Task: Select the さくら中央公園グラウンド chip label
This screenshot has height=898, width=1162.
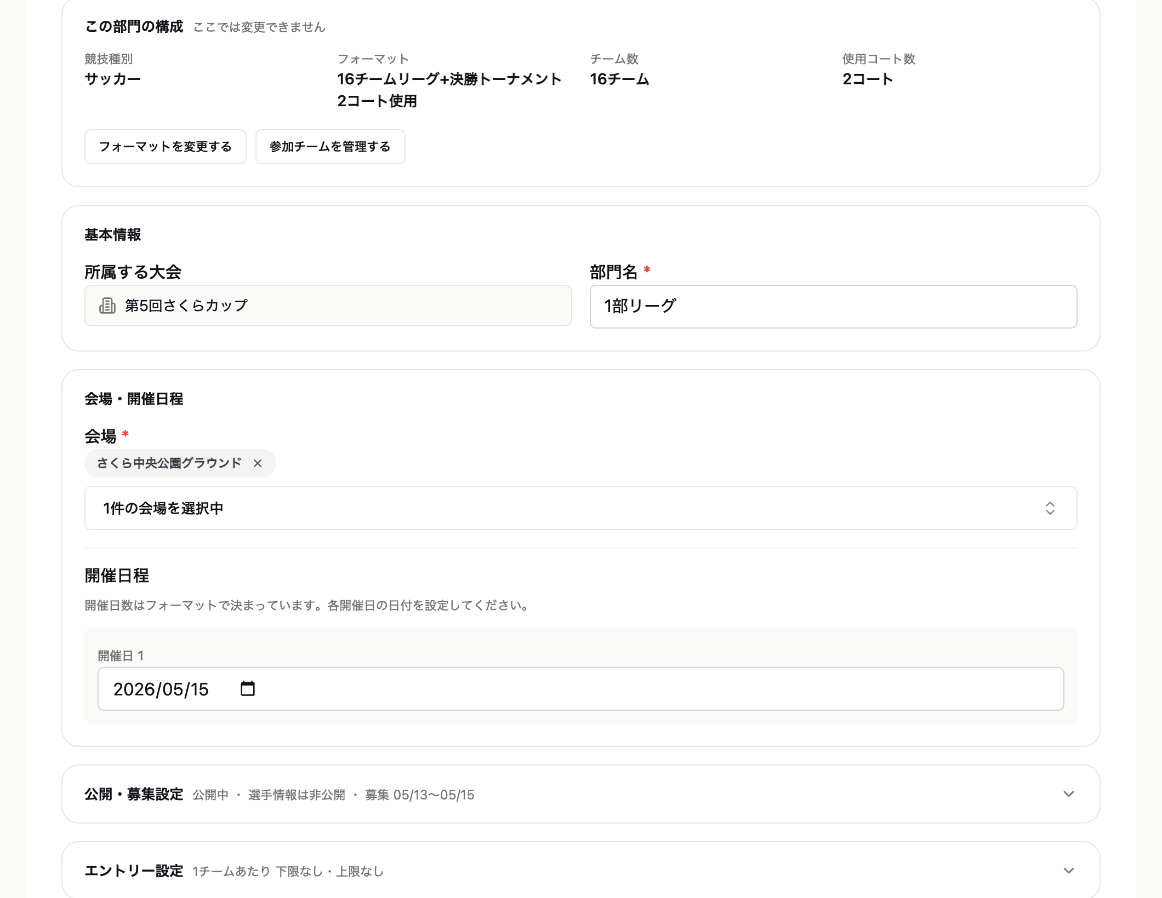Action: point(169,463)
